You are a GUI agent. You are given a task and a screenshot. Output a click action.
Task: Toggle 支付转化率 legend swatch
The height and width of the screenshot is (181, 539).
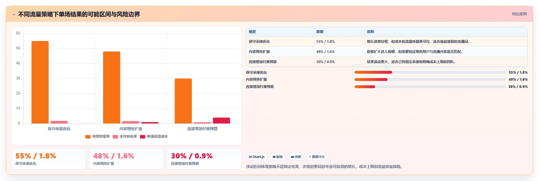click(115, 137)
